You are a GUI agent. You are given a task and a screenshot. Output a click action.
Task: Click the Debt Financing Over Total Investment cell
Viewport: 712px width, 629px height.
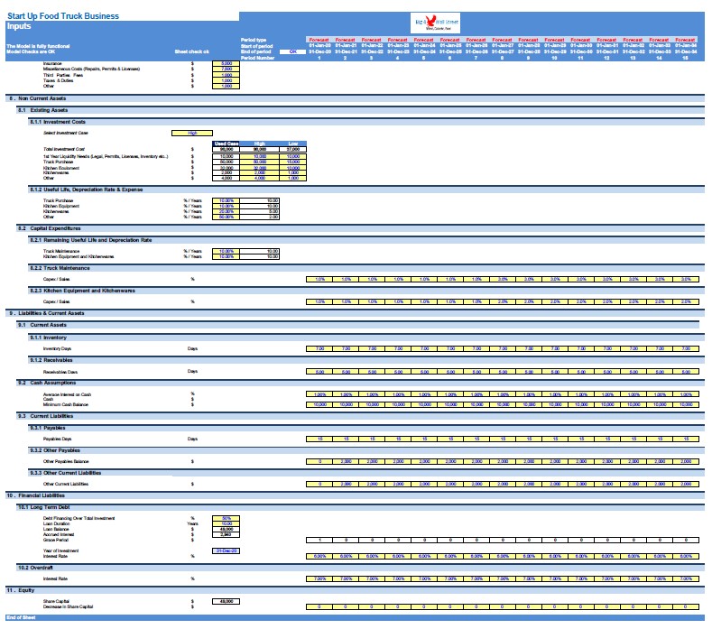(x=226, y=517)
